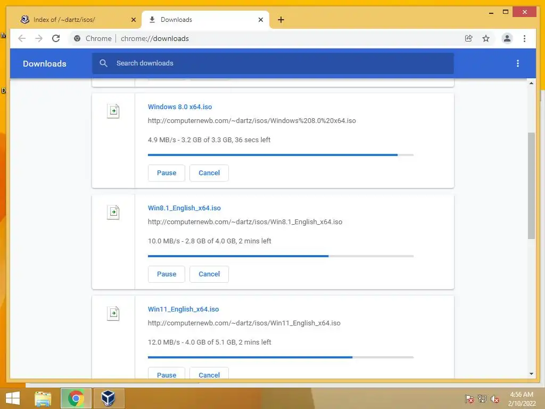Click the file icon for Win8.1_English_x64.iso

point(113,212)
